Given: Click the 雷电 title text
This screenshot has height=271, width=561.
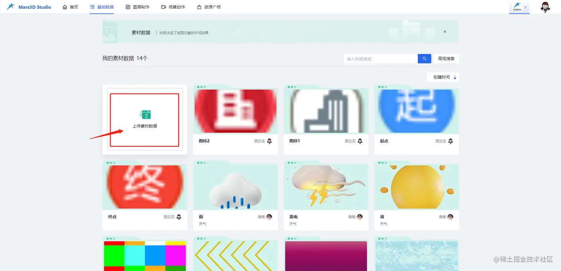Looking at the screenshot, I should click(x=293, y=217).
